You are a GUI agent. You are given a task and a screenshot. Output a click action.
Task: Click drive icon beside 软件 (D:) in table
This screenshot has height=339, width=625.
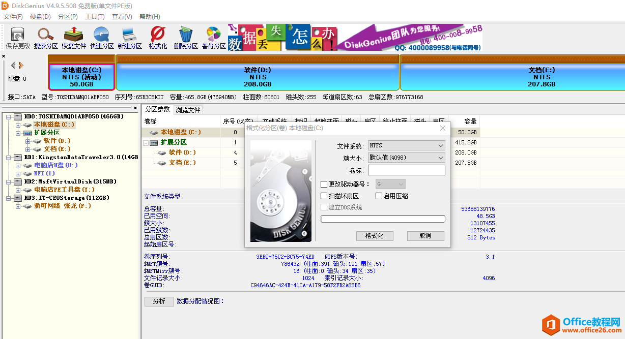(x=162, y=152)
